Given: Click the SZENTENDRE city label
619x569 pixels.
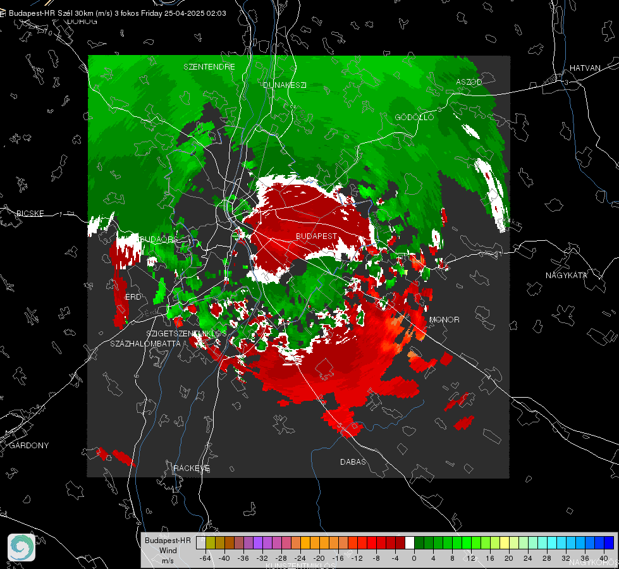Looking at the screenshot, I should tap(209, 67).
